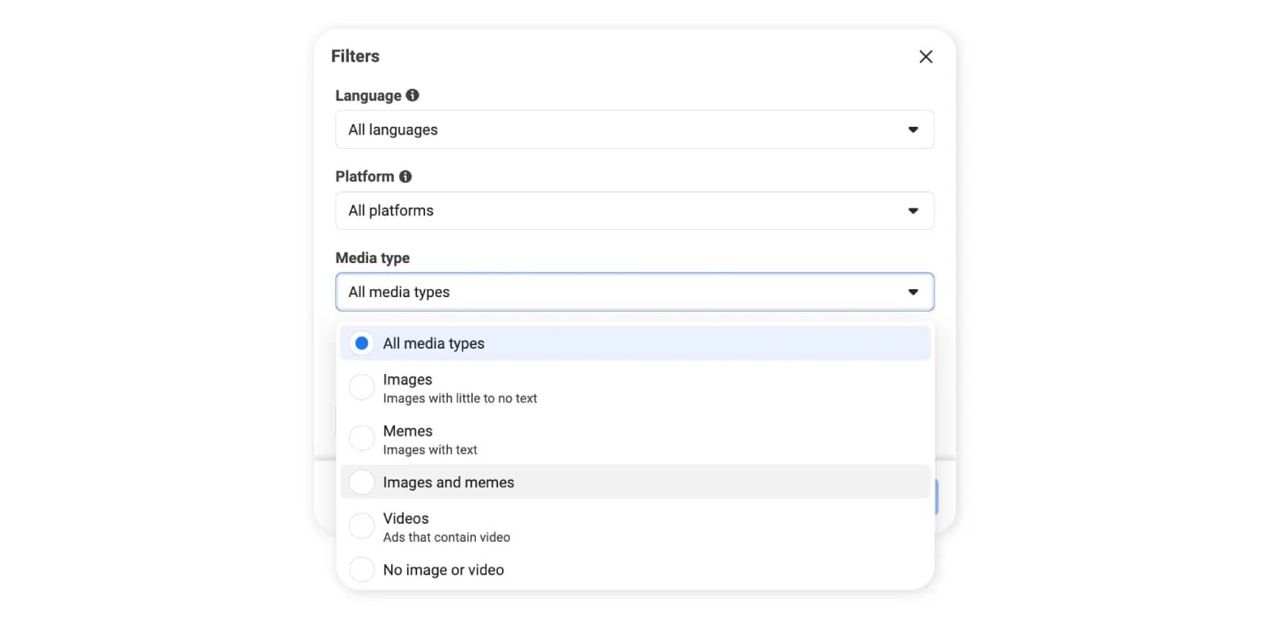This screenshot has width=1269, height=618.
Task: Open the All languages dropdown
Action: 634,129
